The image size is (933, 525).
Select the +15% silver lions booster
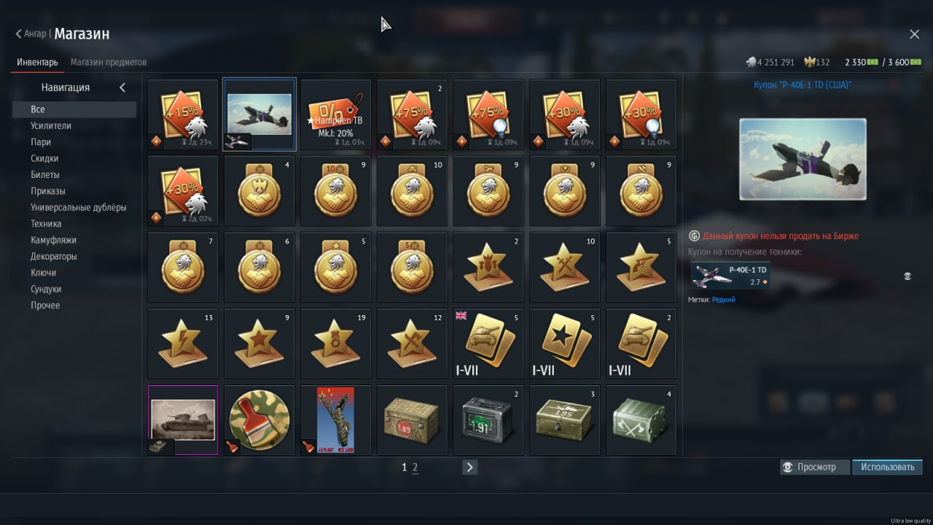(183, 114)
